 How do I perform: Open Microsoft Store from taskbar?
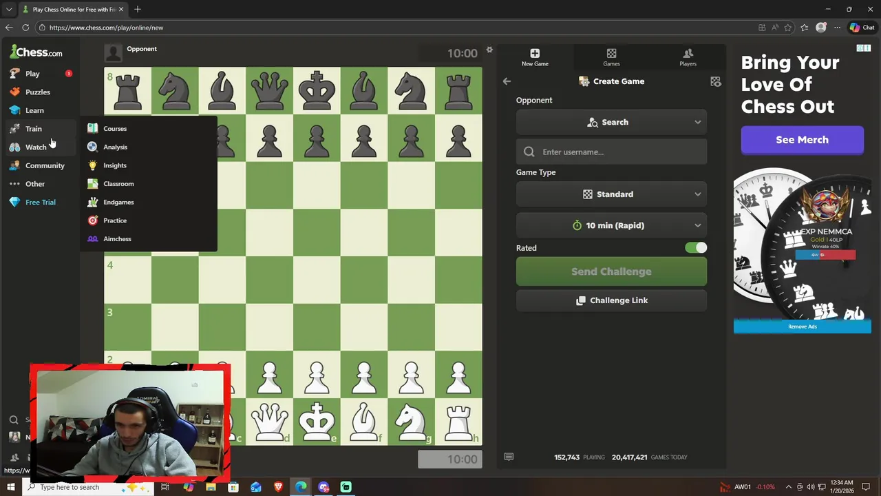tap(233, 487)
